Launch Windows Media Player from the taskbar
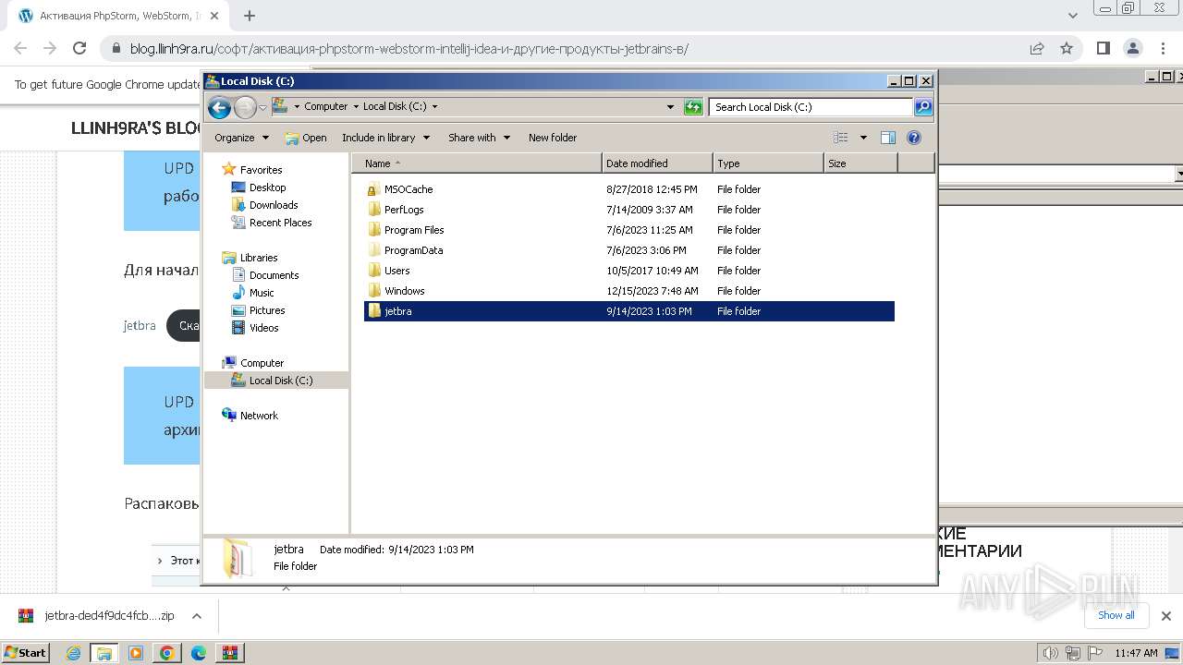Viewport: 1183px width, 665px height. pos(136,653)
